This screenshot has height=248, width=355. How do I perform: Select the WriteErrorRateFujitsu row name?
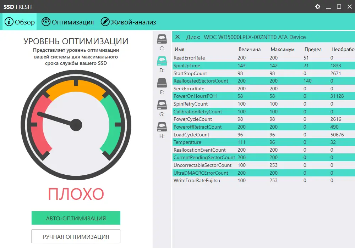pyautogui.click(x=197, y=180)
